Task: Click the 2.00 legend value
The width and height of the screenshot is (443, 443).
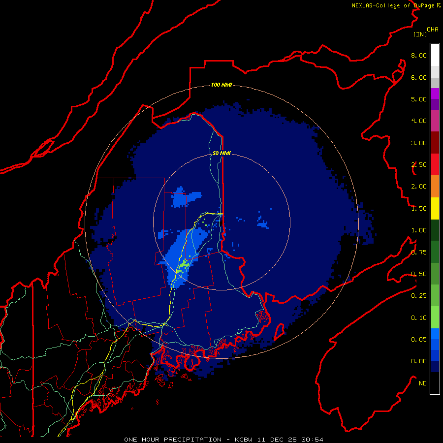Action: (x=419, y=187)
